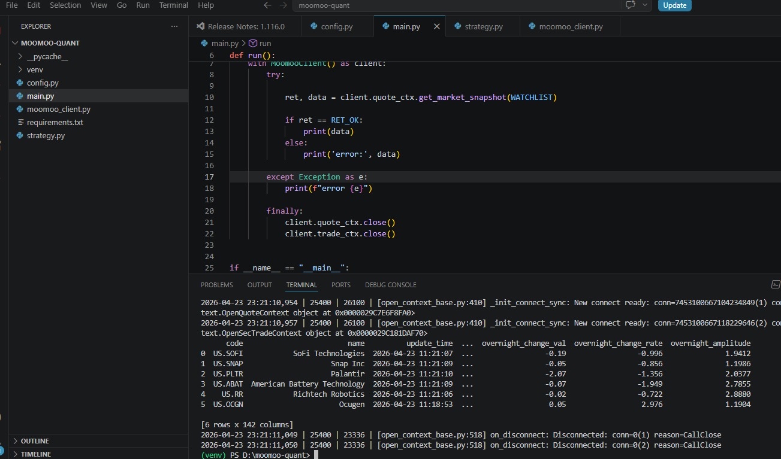This screenshot has height=459, width=781.
Task: Click the run breadcrumb cube icon
Action: 252,43
